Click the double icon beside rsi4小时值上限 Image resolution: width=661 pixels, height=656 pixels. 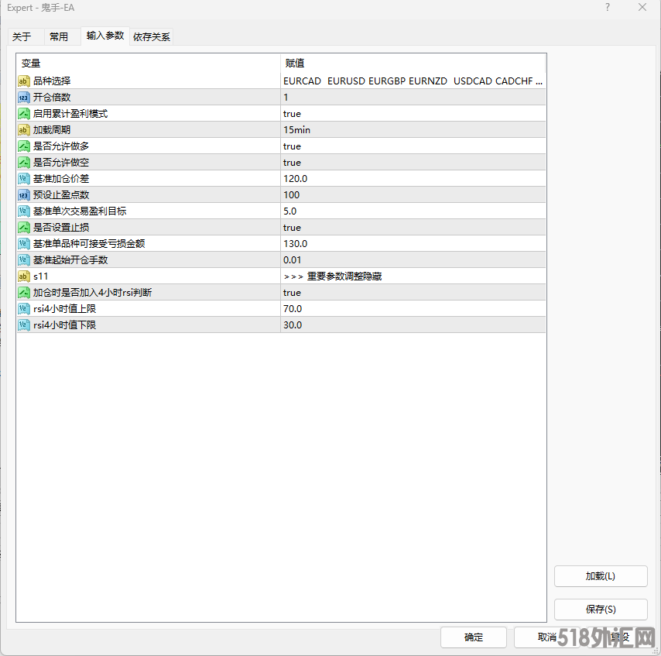[23, 308]
